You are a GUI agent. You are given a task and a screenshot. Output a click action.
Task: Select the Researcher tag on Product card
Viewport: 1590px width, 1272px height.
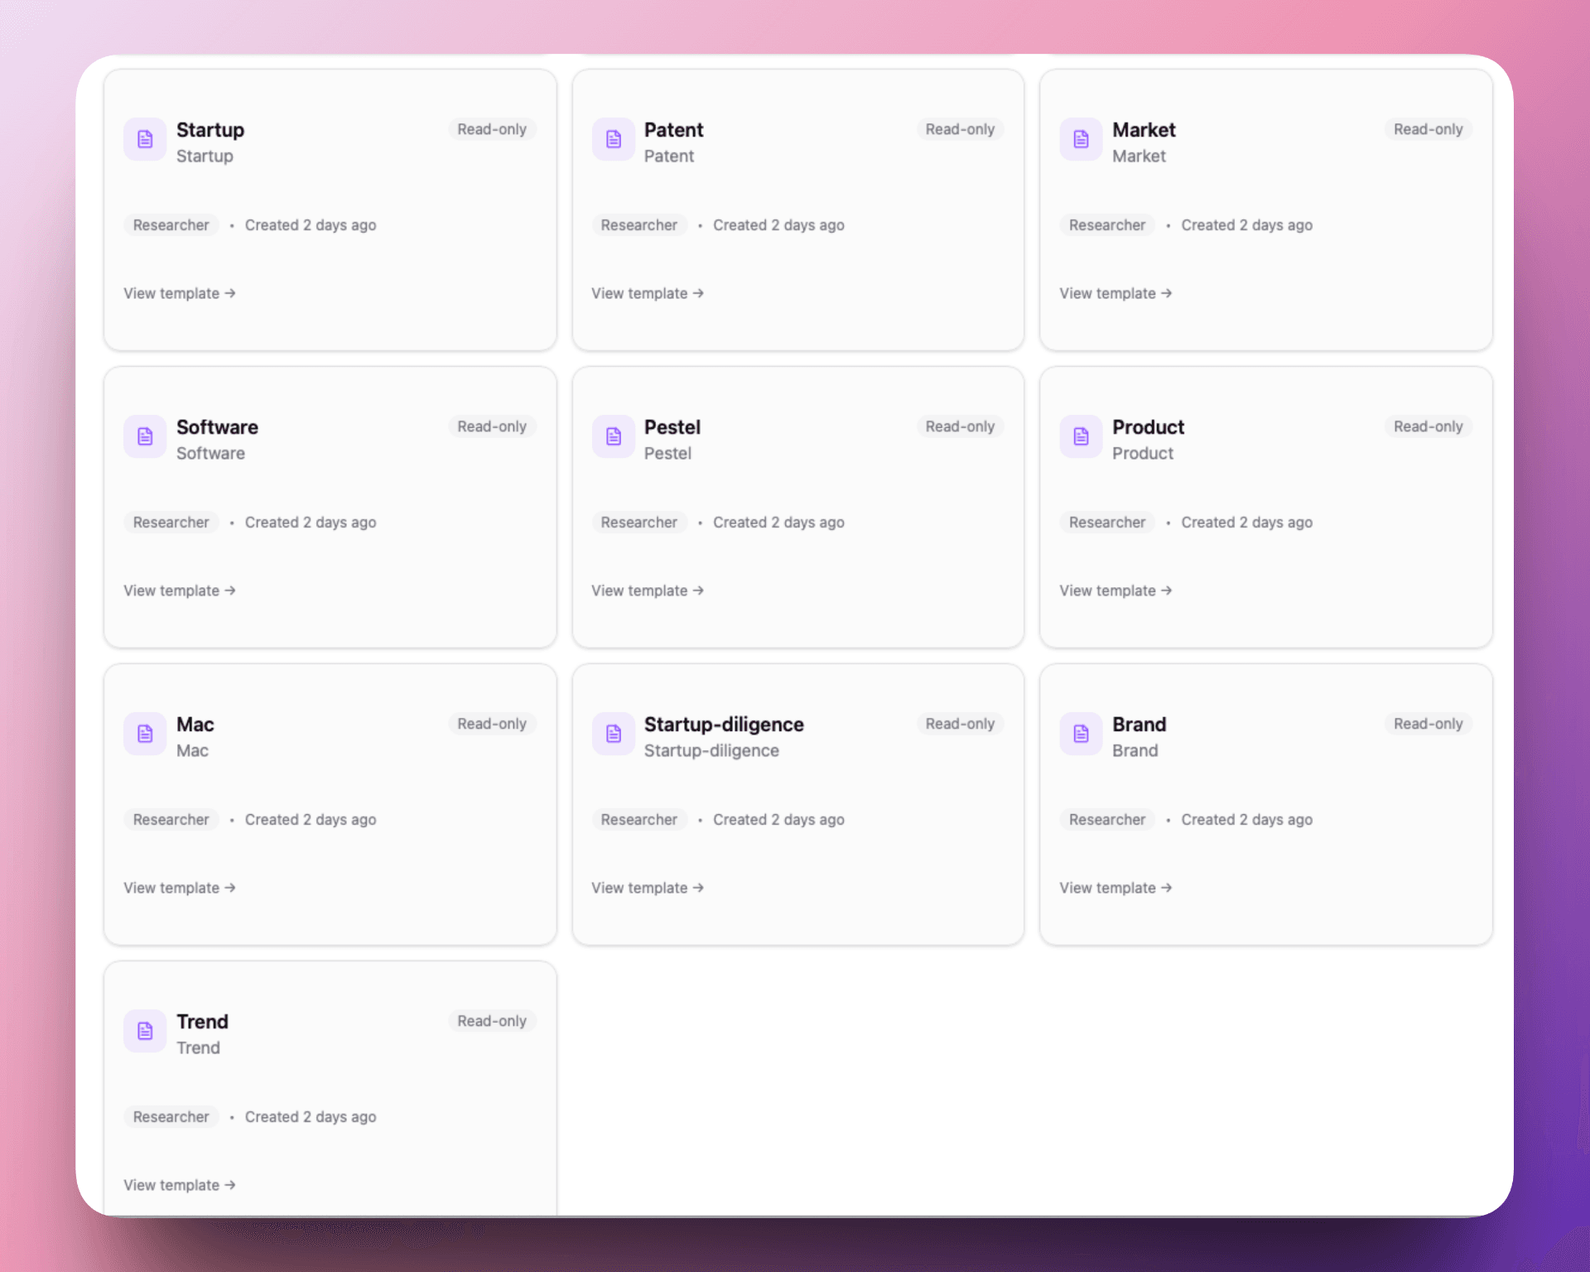point(1106,522)
